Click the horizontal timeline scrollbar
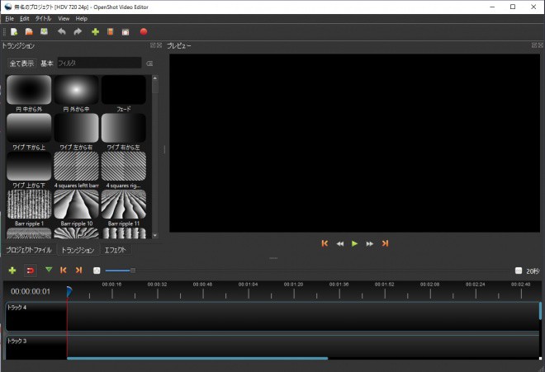This screenshot has width=545, height=372. (197, 358)
